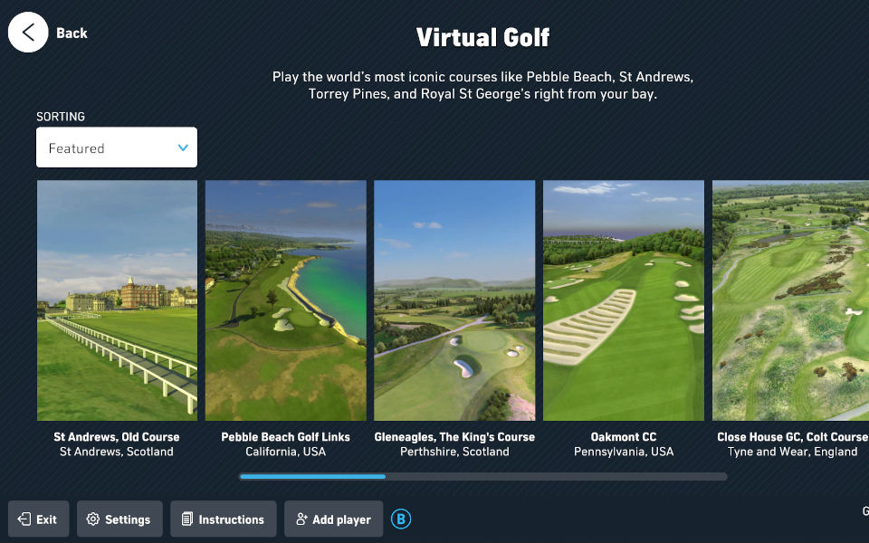The width and height of the screenshot is (869, 543).
Task: Click the Instructions document icon
Action: click(187, 519)
